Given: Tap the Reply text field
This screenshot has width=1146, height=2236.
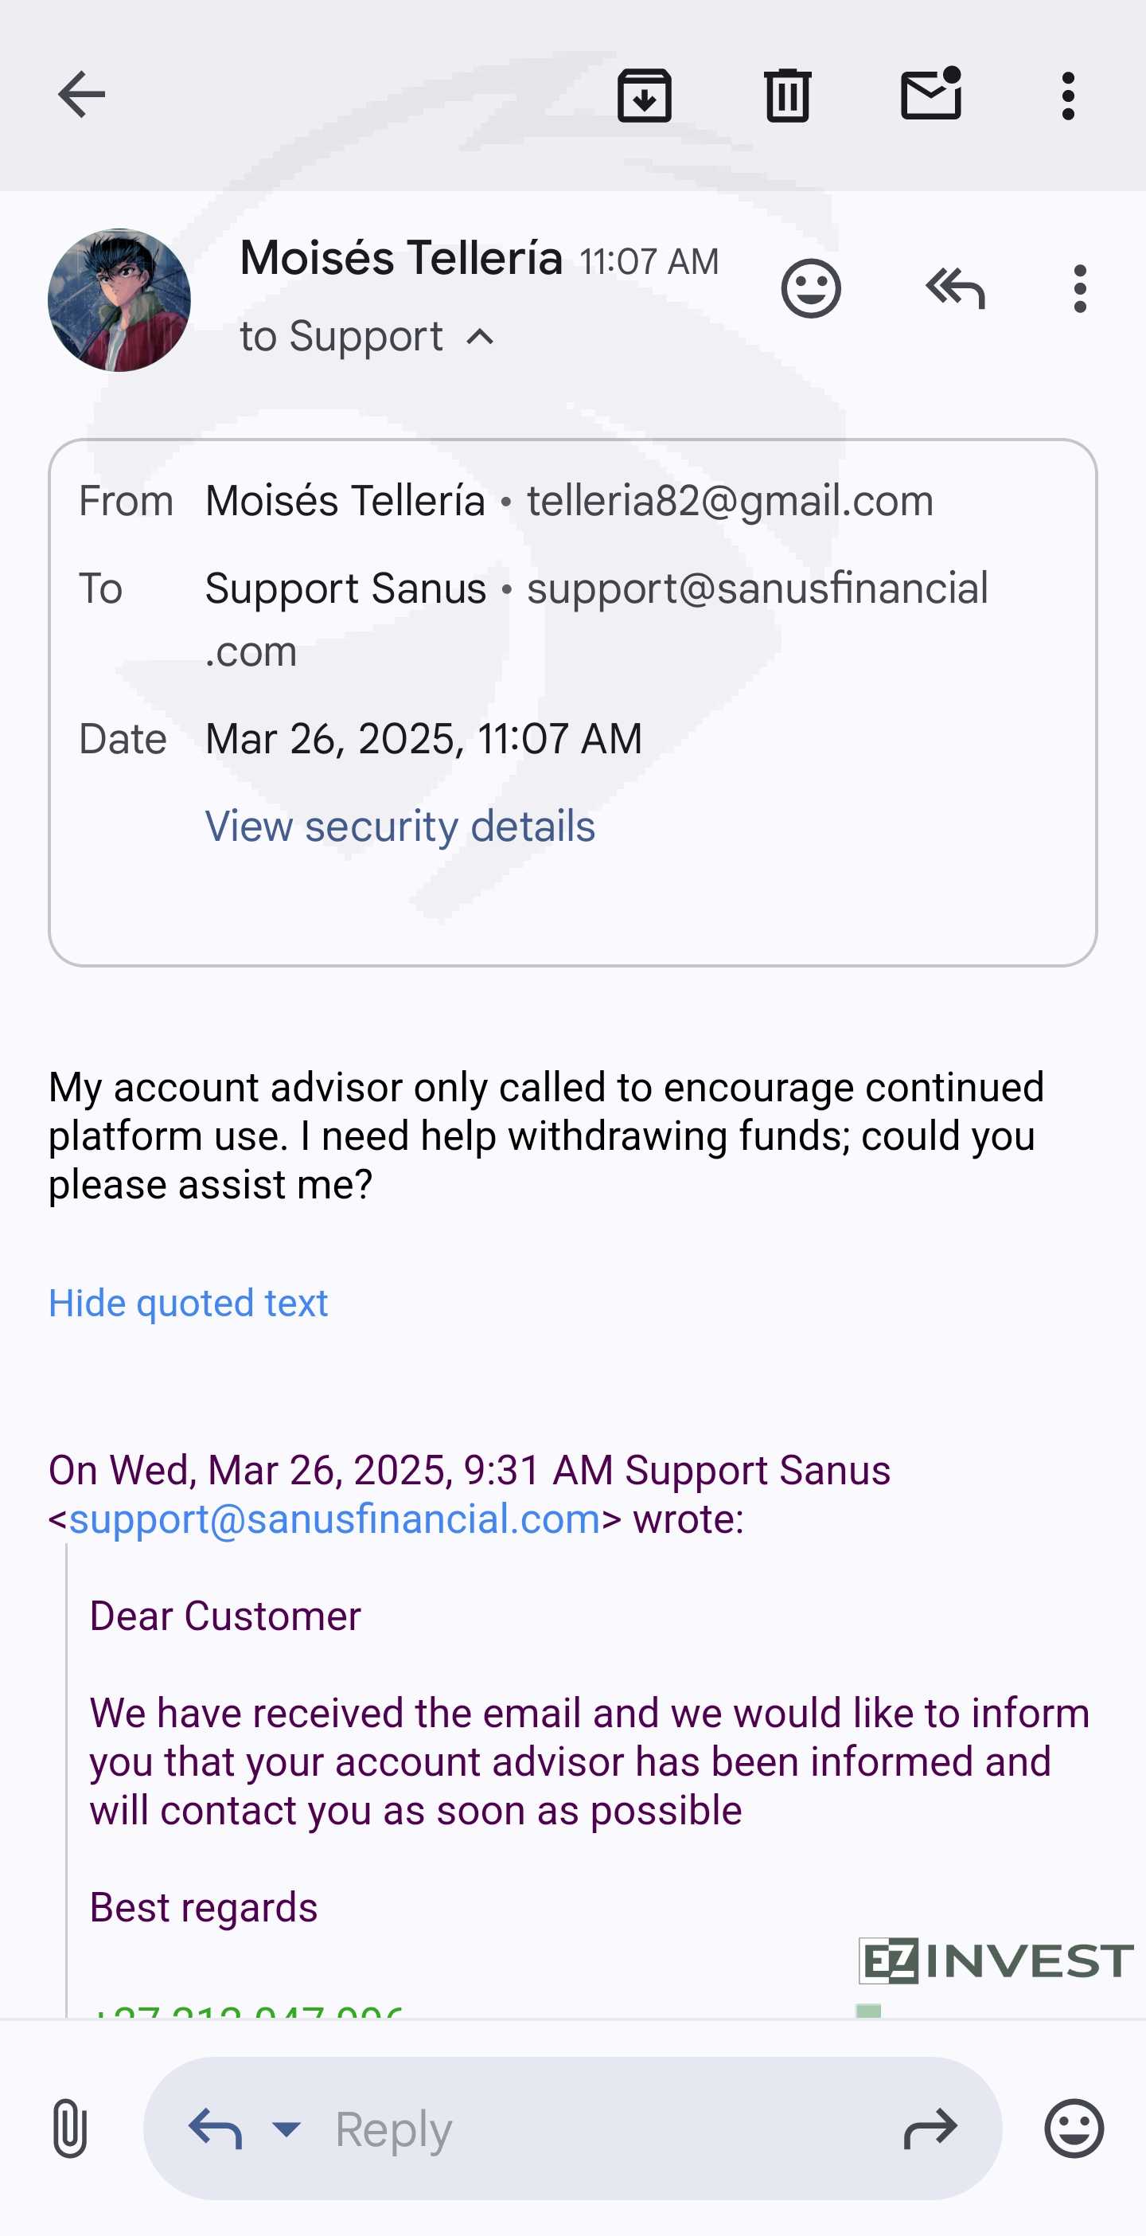Looking at the screenshot, I should tap(590, 2128).
